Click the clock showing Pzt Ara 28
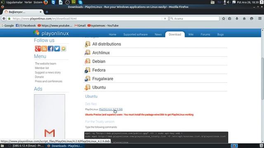The image size is (264, 148). 247,2
